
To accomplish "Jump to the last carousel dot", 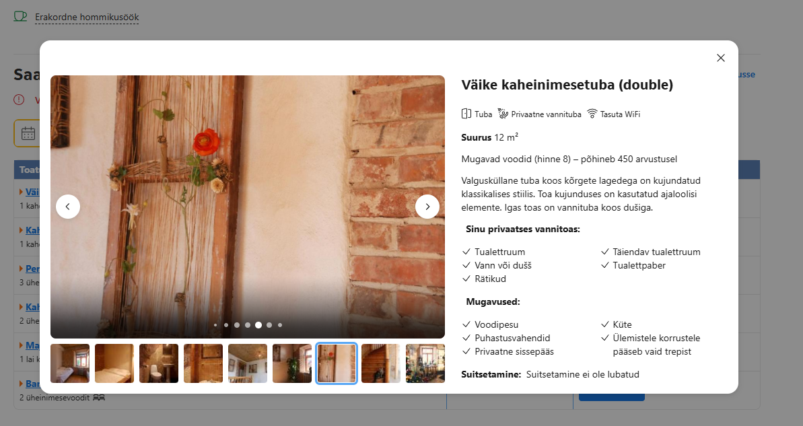I will pyautogui.click(x=279, y=325).
